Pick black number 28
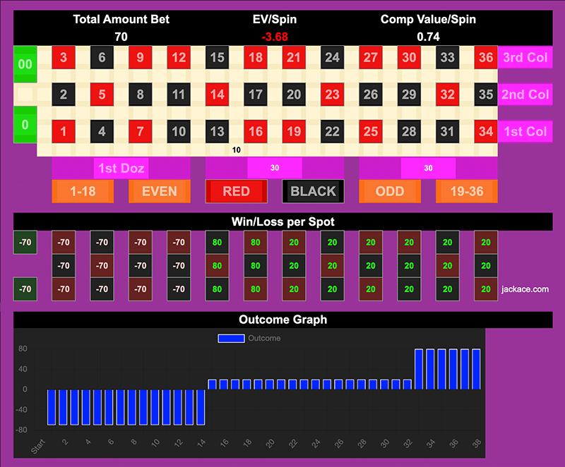 pos(409,131)
